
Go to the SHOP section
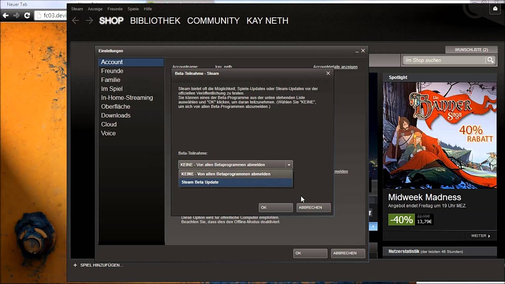(x=111, y=21)
